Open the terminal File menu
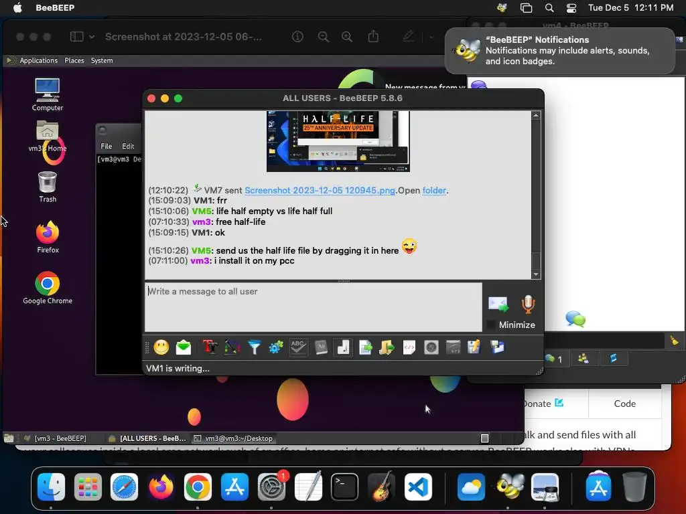The height and width of the screenshot is (514, 686). [x=107, y=147]
